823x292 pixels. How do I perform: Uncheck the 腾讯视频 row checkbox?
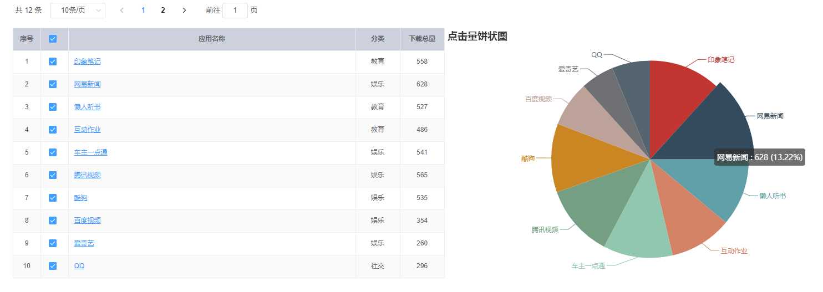pos(53,175)
